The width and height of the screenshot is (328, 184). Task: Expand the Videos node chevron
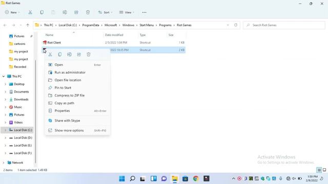point(6,123)
